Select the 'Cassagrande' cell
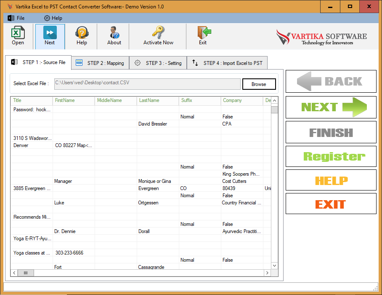The image size is (382, 295). pyautogui.click(x=158, y=267)
